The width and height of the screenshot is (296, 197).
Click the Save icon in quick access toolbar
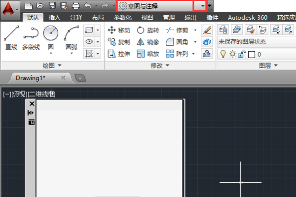click(x=52, y=6)
